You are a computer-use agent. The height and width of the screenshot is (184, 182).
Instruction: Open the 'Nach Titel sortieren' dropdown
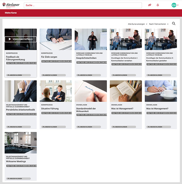click(159, 24)
